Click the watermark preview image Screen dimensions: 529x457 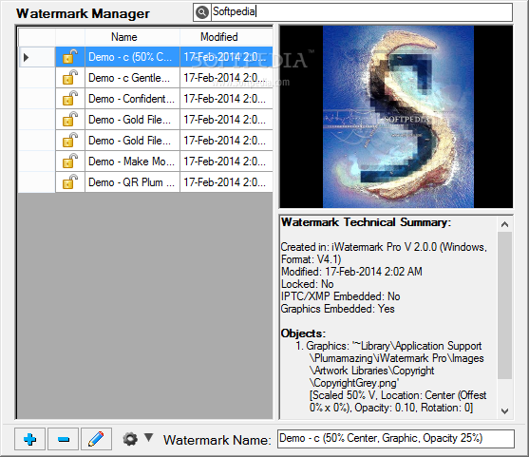[396, 117]
